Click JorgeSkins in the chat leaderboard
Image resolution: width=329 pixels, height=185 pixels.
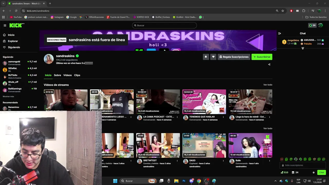(293, 40)
